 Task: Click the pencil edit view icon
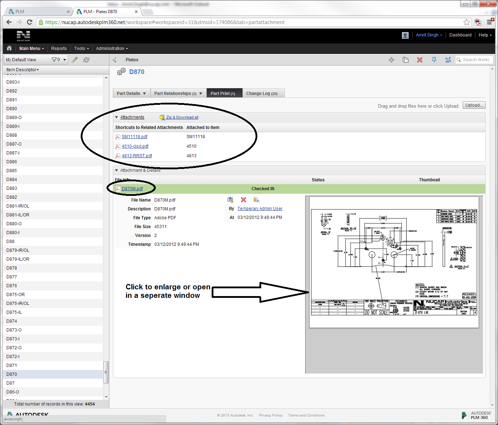(x=75, y=60)
